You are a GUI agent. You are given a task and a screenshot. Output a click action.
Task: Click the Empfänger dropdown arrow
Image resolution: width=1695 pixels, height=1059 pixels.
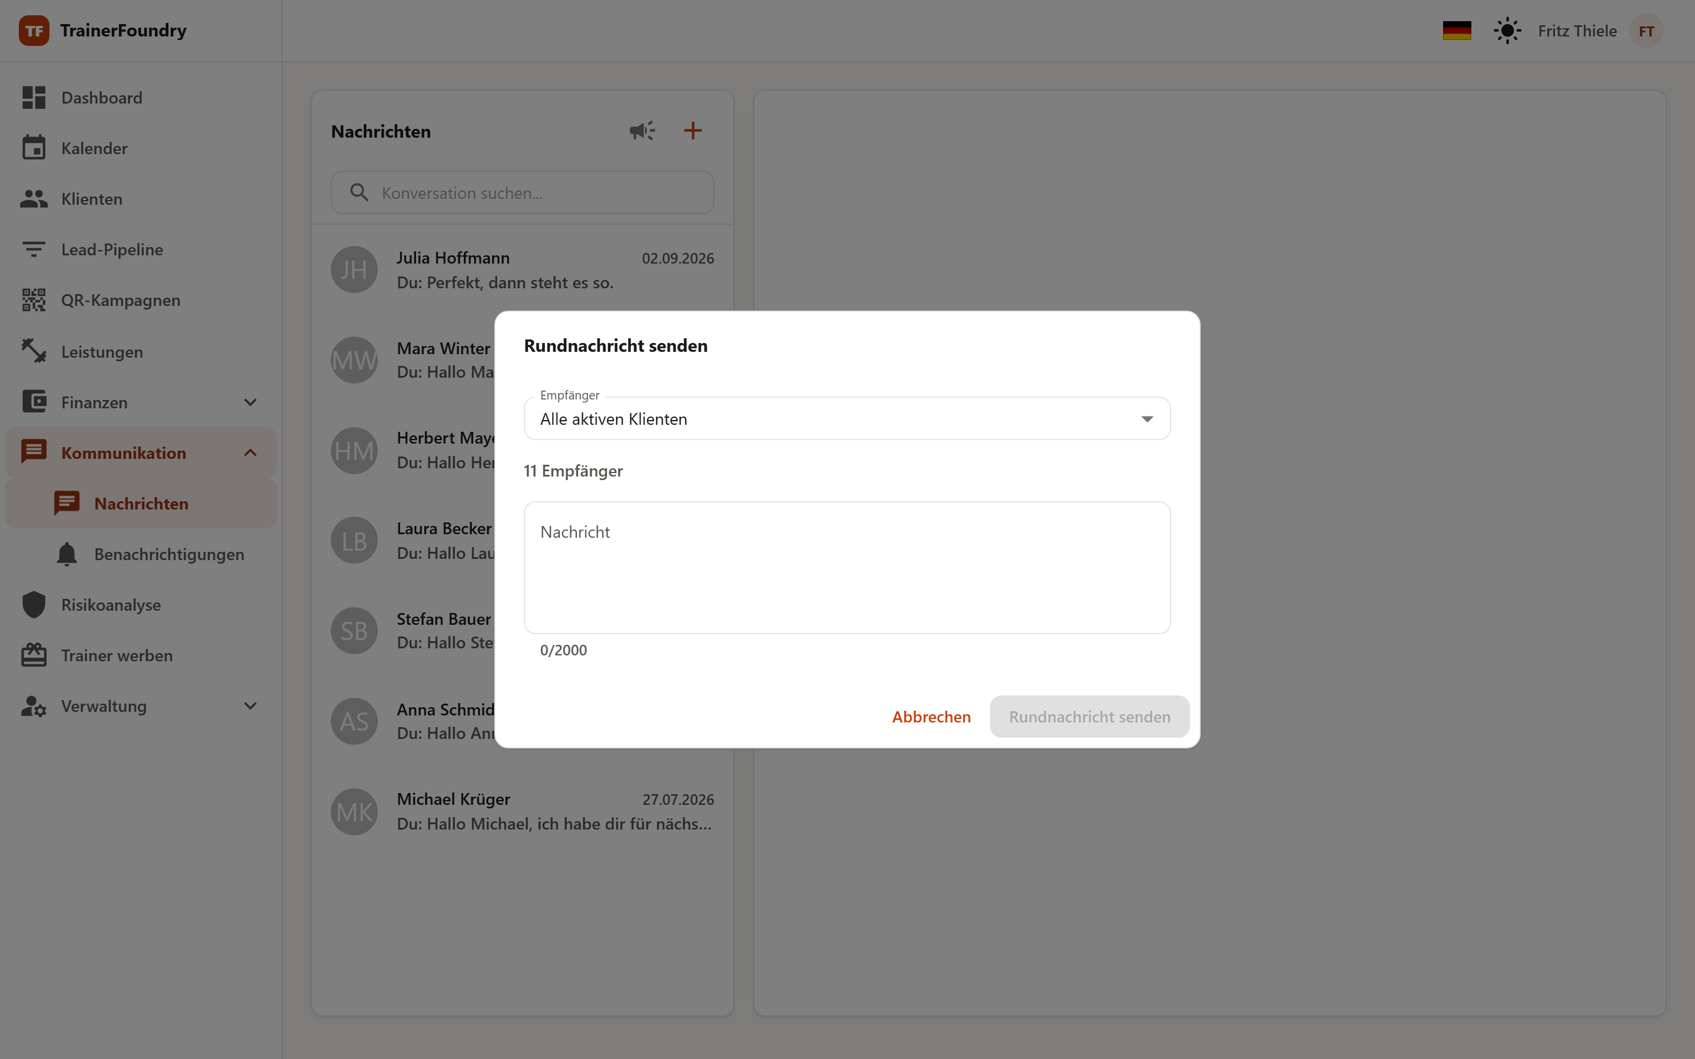coord(1147,419)
